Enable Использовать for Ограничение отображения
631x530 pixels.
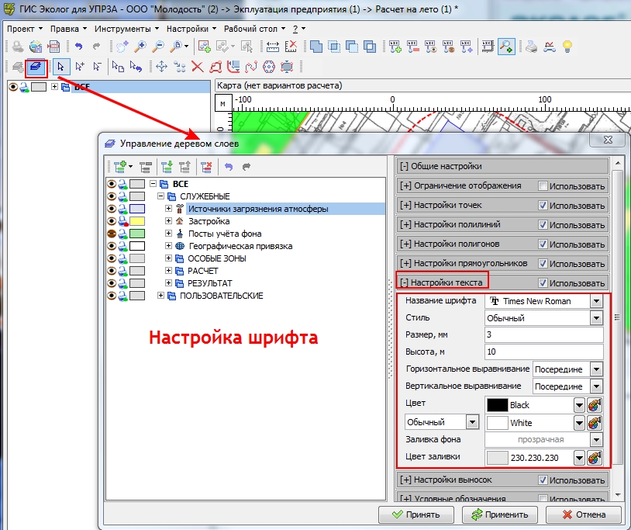click(x=542, y=186)
